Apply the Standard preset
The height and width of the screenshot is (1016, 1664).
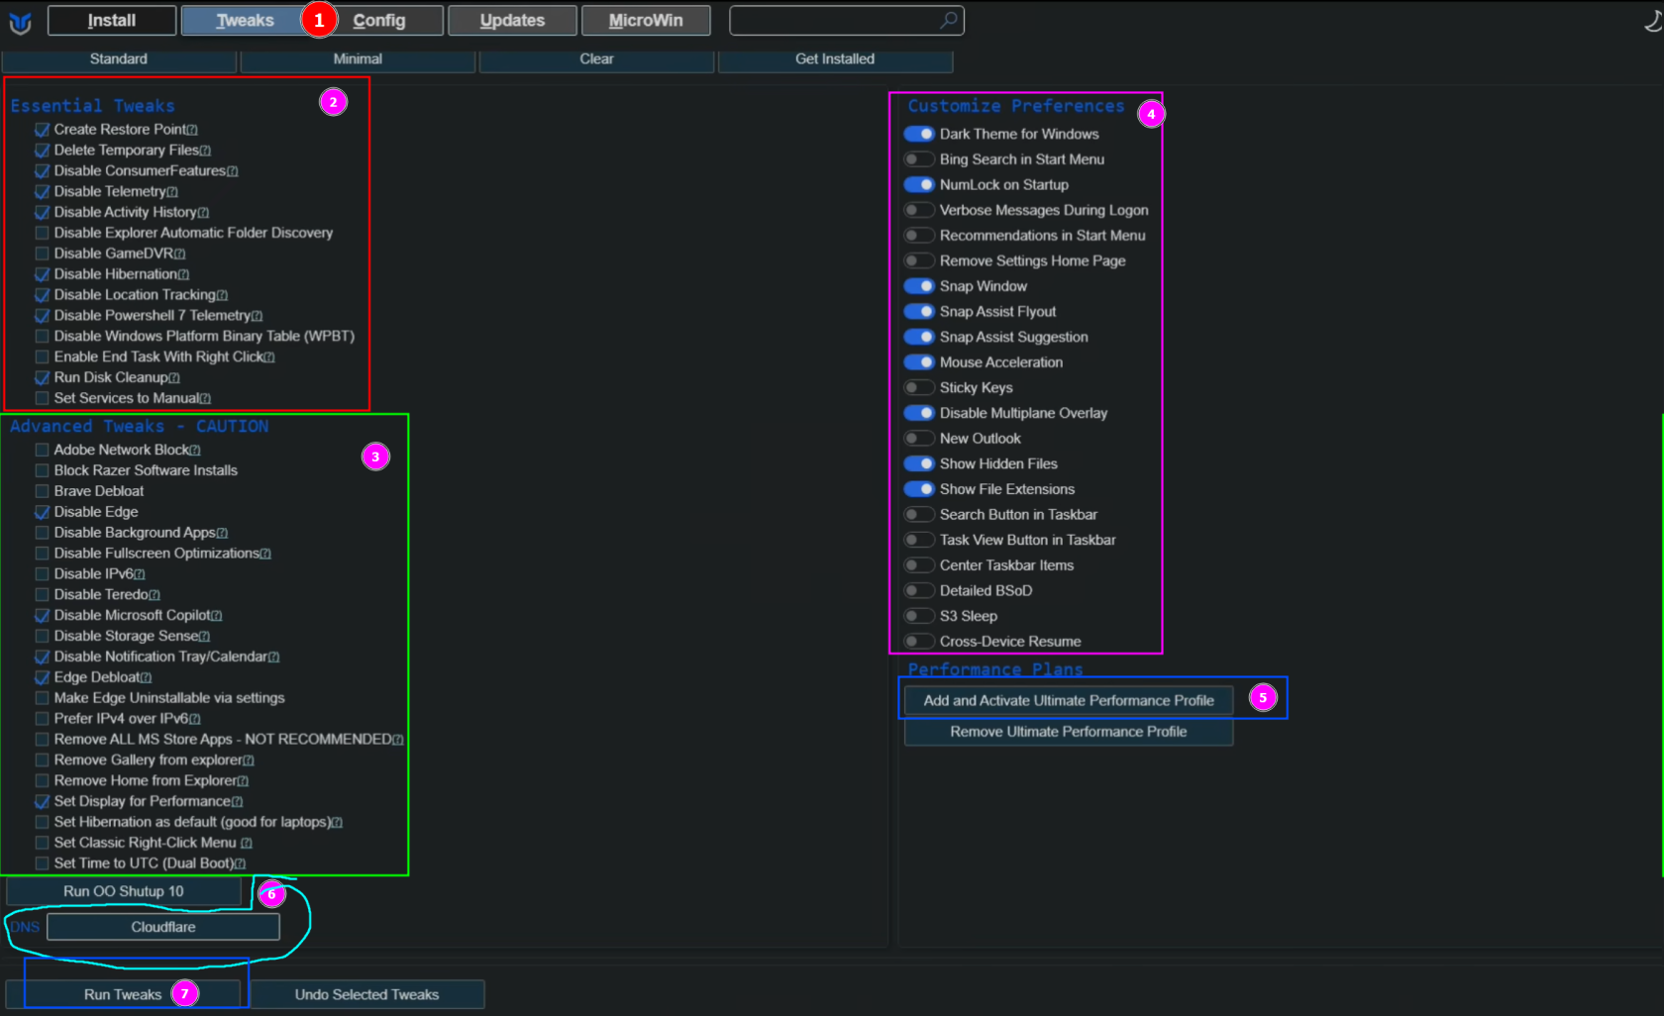coord(119,59)
